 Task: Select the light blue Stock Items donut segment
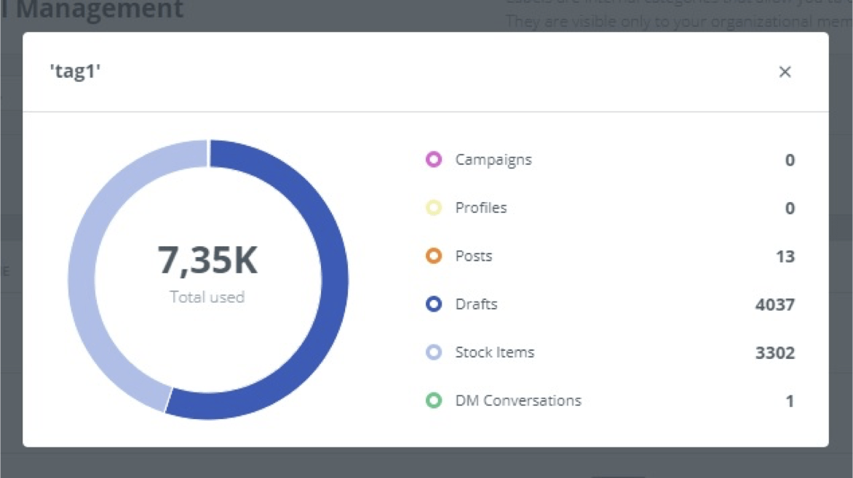(83, 276)
